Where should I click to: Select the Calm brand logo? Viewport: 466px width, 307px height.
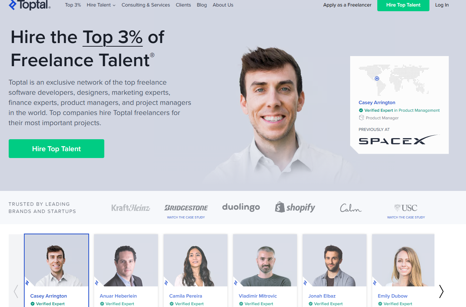[x=351, y=208]
